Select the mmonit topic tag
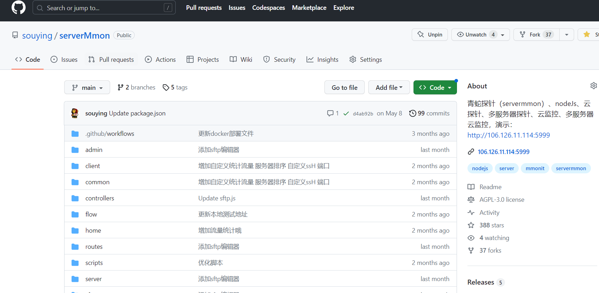 tap(535, 168)
